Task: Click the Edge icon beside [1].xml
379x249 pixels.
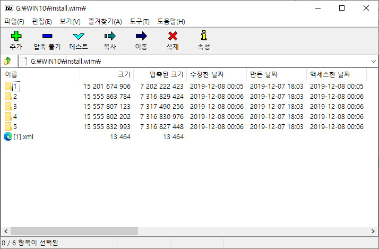Action: pyautogui.click(x=8, y=136)
